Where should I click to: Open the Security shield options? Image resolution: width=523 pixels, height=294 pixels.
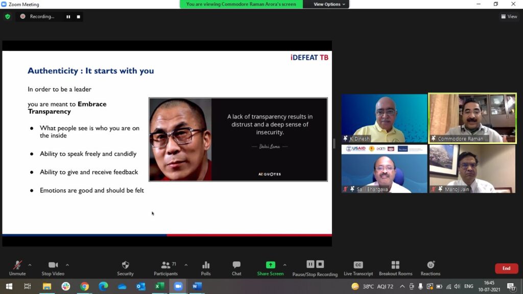(125, 268)
